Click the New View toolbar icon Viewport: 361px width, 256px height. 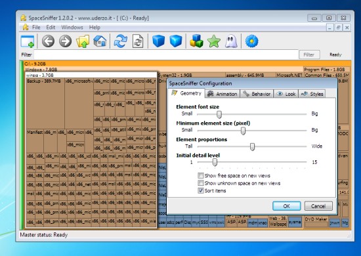tap(28, 41)
